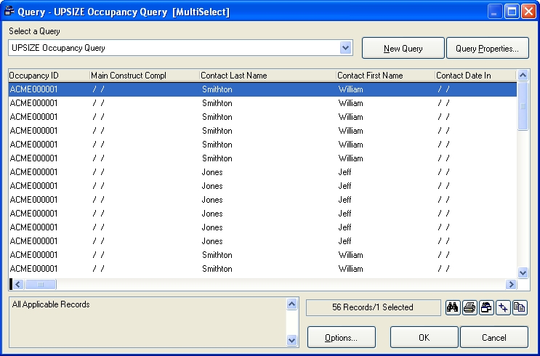Click Main Construct Compl column header
The height and width of the screenshot is (356, 540).
coord(144,76)
